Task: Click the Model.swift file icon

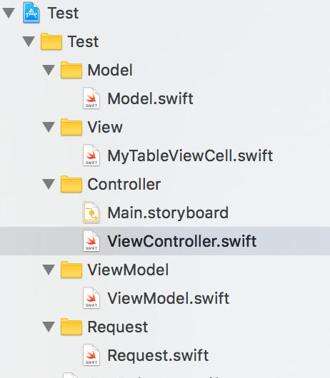Action: (91, 98)
